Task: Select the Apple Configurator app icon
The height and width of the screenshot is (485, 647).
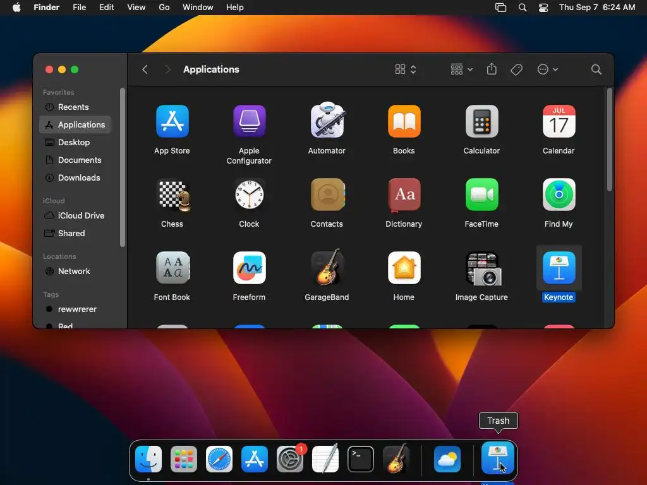Action: coord(249,121)
